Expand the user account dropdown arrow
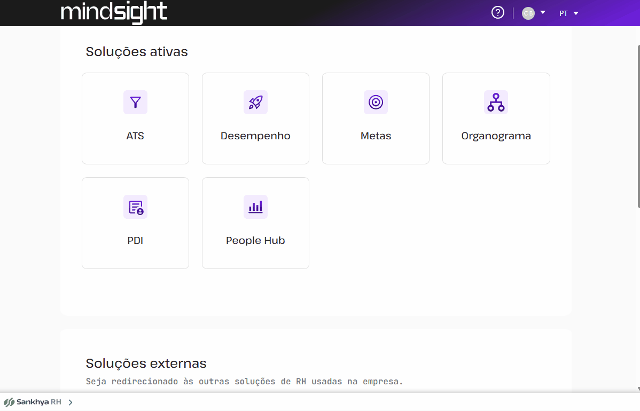640x411 pixels. pyautogui.click(x=543, y=12)
